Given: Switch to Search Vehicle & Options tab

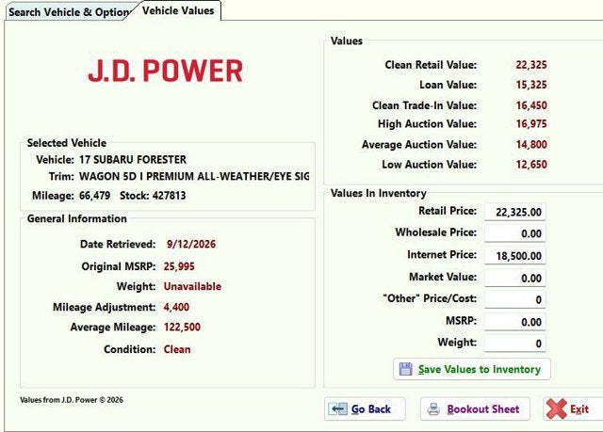Looking at the screenshot, I should click(x=69, y=12).
